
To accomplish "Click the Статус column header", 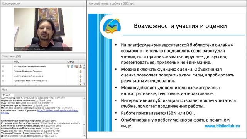I will (x=72, y=62).
